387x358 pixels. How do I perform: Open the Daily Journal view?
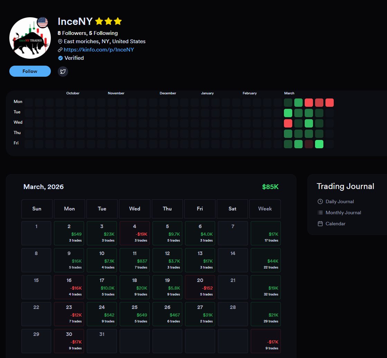[340, 201]
